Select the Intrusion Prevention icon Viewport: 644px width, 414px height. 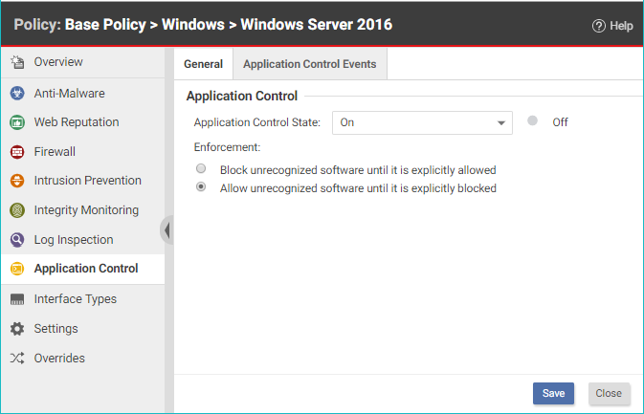pyautogui.click(x=16, y=181)
